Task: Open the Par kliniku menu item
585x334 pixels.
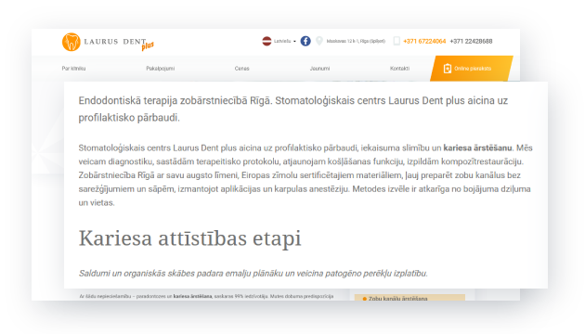Action: [73, 69]
